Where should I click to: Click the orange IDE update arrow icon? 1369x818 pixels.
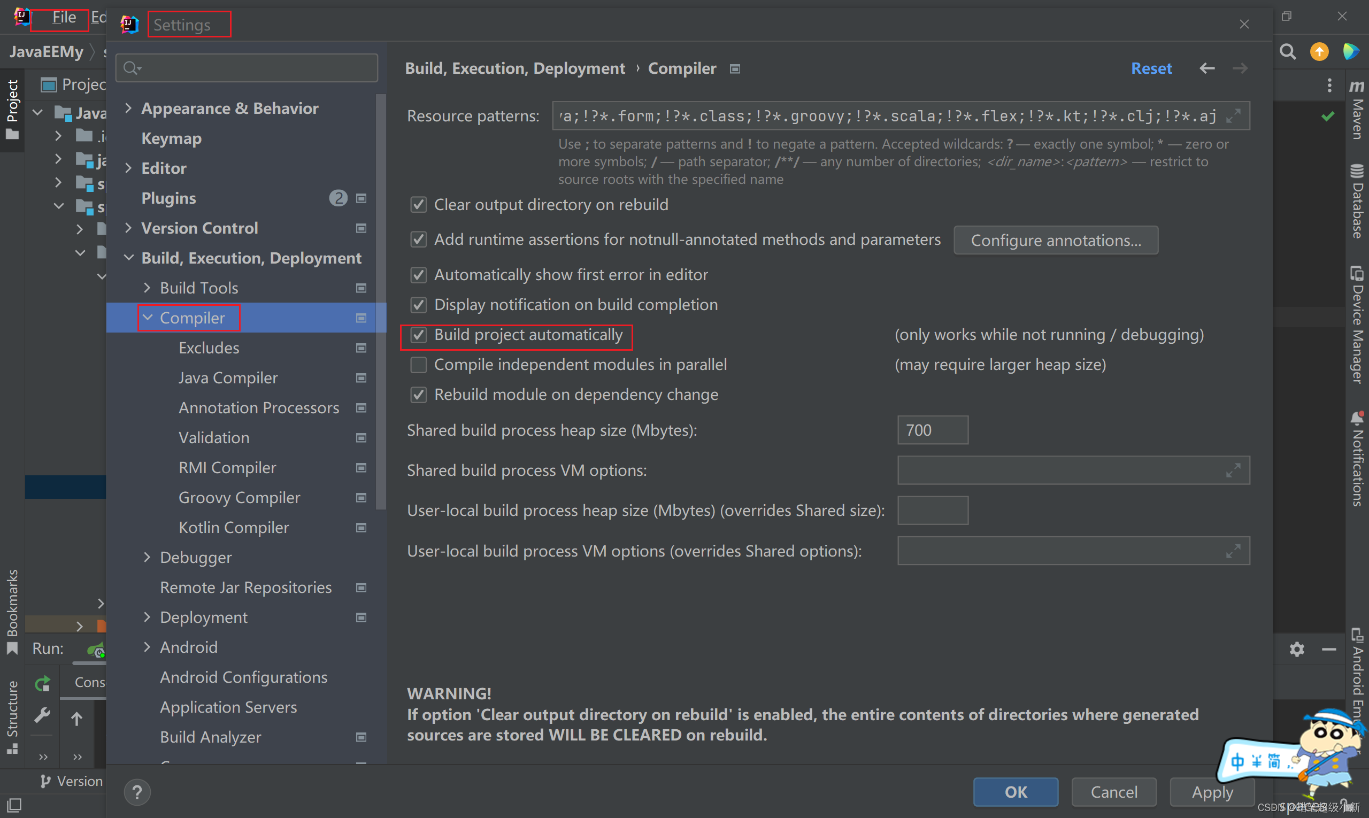click(1319, 52)
